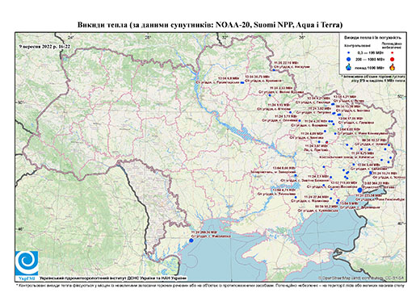Click the 2.33 MW blue marker

270,95
